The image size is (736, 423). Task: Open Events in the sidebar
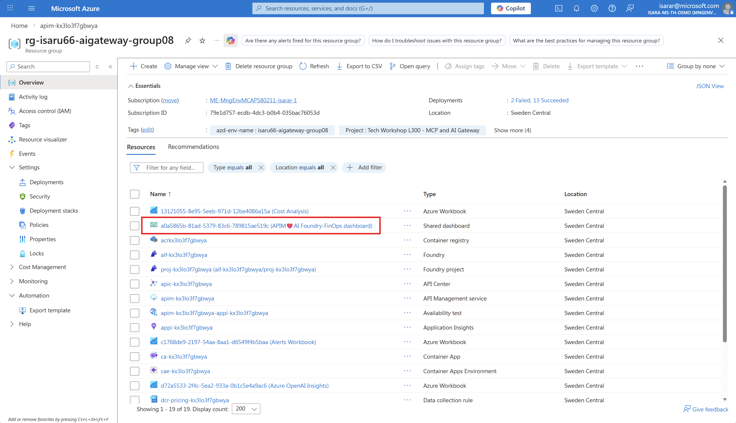coord(27,154)
